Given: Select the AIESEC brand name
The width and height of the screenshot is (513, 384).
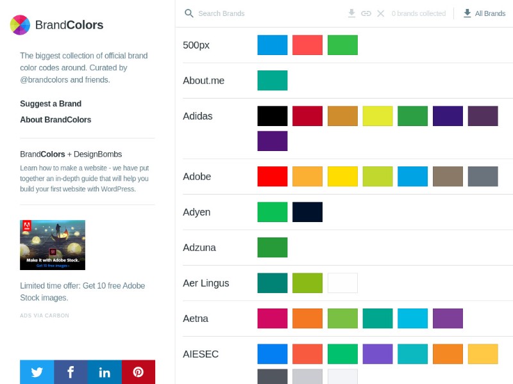Looking at the screenshot, I should click(201, 354).
